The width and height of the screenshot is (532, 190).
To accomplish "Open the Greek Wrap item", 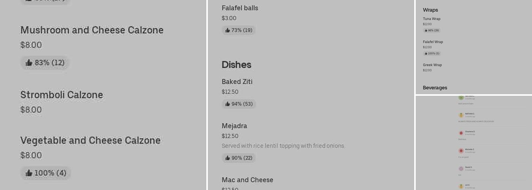I will point(432,65).
